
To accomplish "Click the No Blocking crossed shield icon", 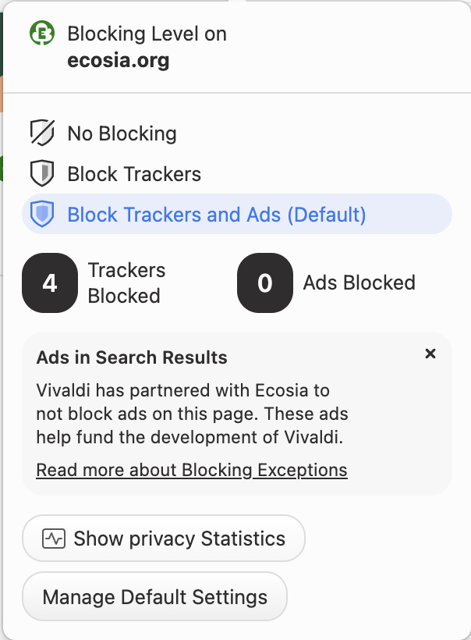I will tap(41, 133).
